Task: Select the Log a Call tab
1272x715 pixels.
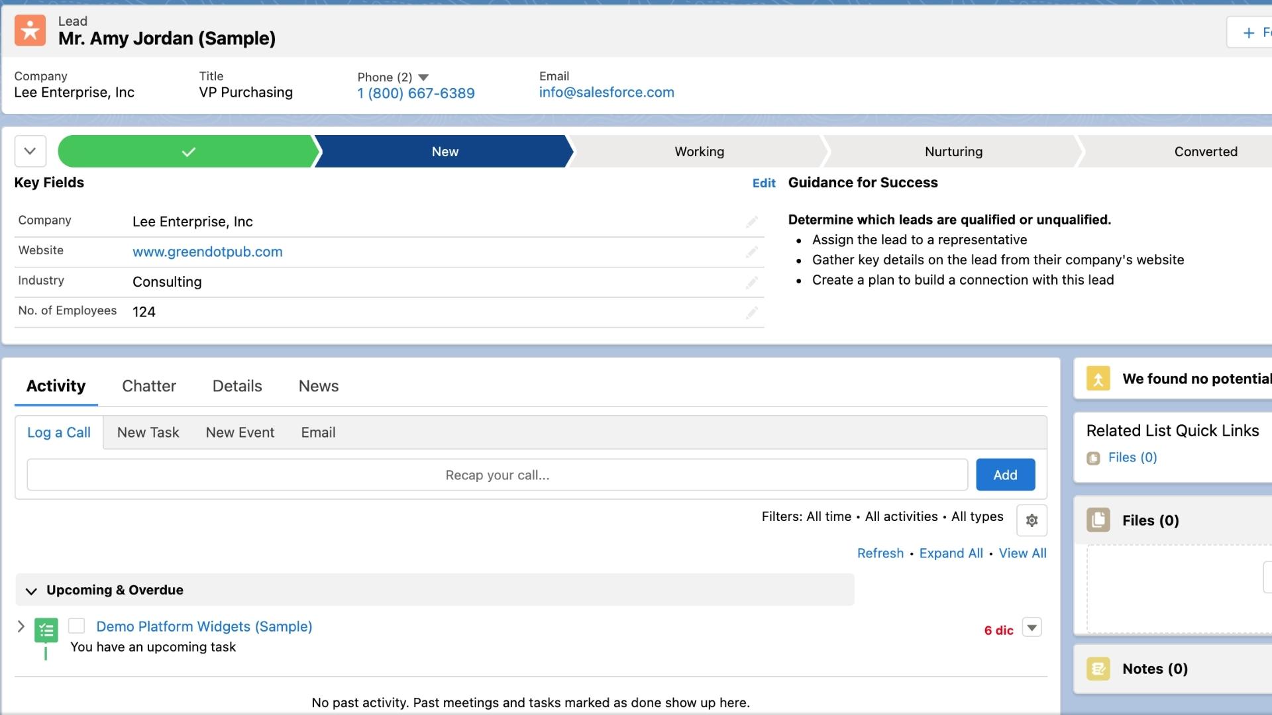Action: pyautogui.click(x=59, y=432)
